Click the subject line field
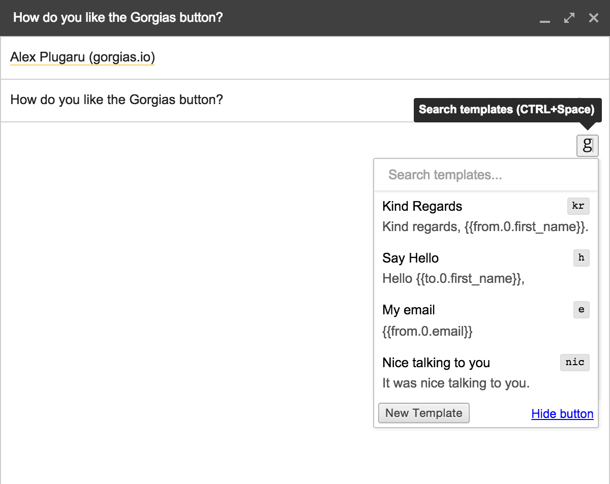This screenshot has width=610, height=484. click(x=305, y=100)
